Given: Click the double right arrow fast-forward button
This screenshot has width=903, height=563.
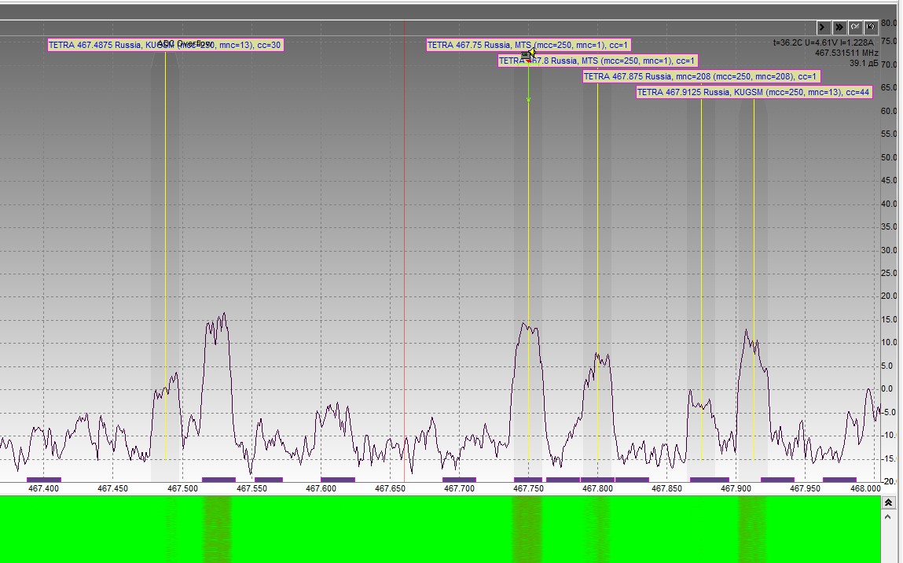Looking at the screenshot, I should pos(839,27).
